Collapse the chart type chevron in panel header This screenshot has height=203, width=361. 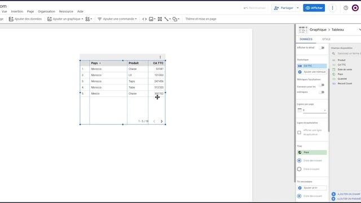(359, 29)
